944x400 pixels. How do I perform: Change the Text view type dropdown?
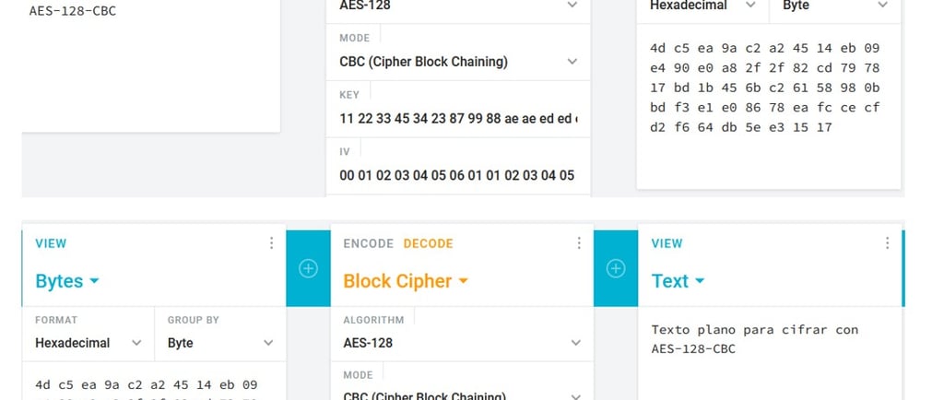[678, 281]
